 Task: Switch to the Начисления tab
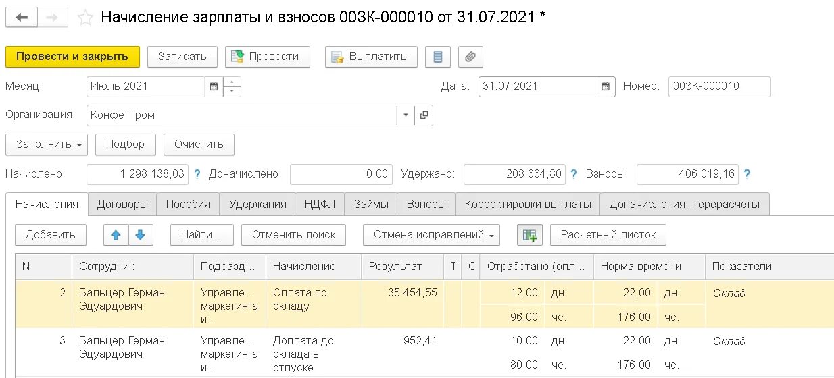tap(47, 204)
